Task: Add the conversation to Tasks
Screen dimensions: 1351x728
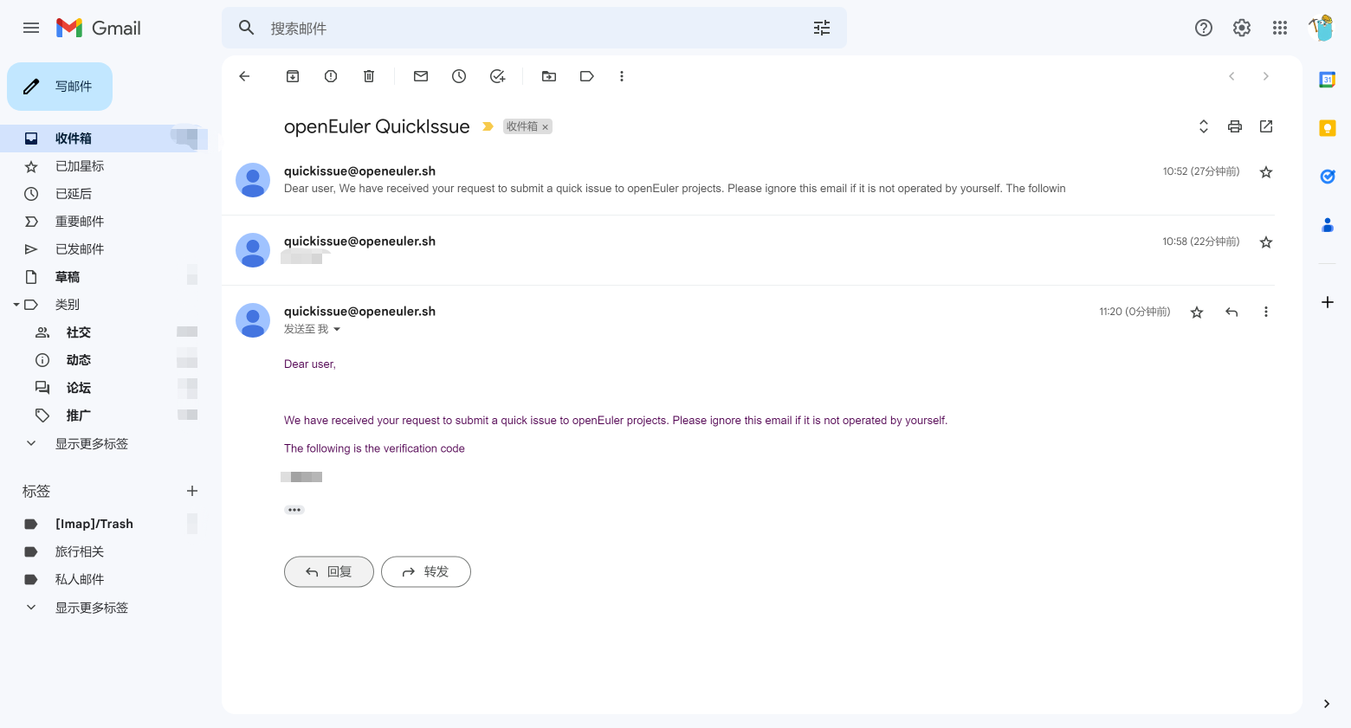Action: [x=497, y=76]
